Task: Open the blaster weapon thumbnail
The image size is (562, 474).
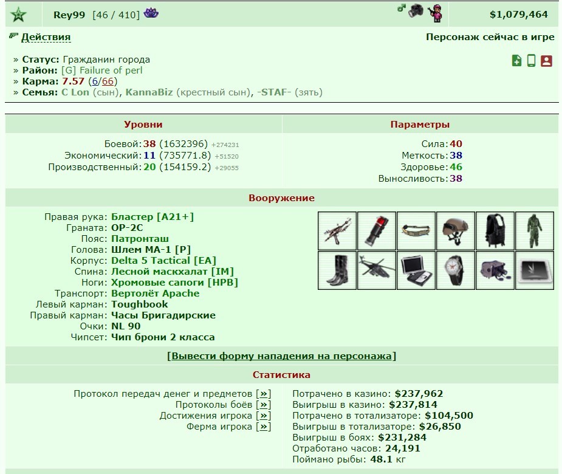Action: point(337,231)
